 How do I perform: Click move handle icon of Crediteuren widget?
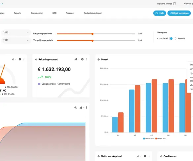161,156
